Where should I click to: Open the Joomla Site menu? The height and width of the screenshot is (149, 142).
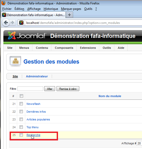click(x=10, y=48)
